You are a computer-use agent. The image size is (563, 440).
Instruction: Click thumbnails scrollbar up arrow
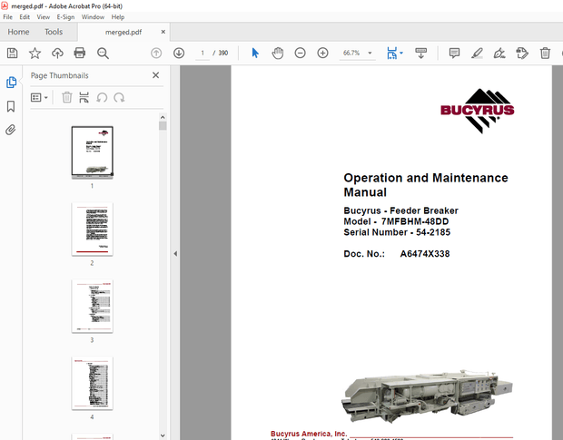point(163,117)
